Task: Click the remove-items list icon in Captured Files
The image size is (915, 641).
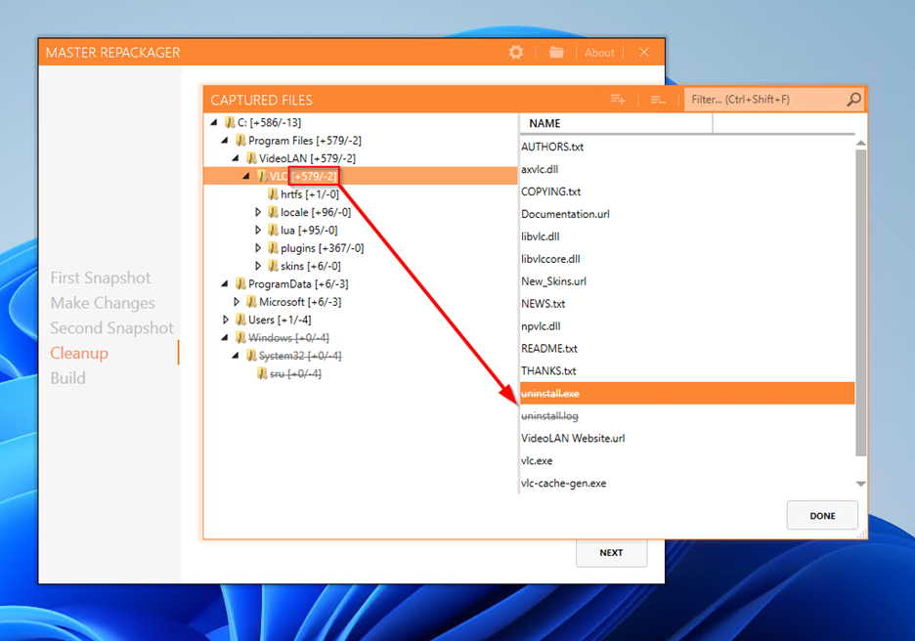Action: [658, 100]
